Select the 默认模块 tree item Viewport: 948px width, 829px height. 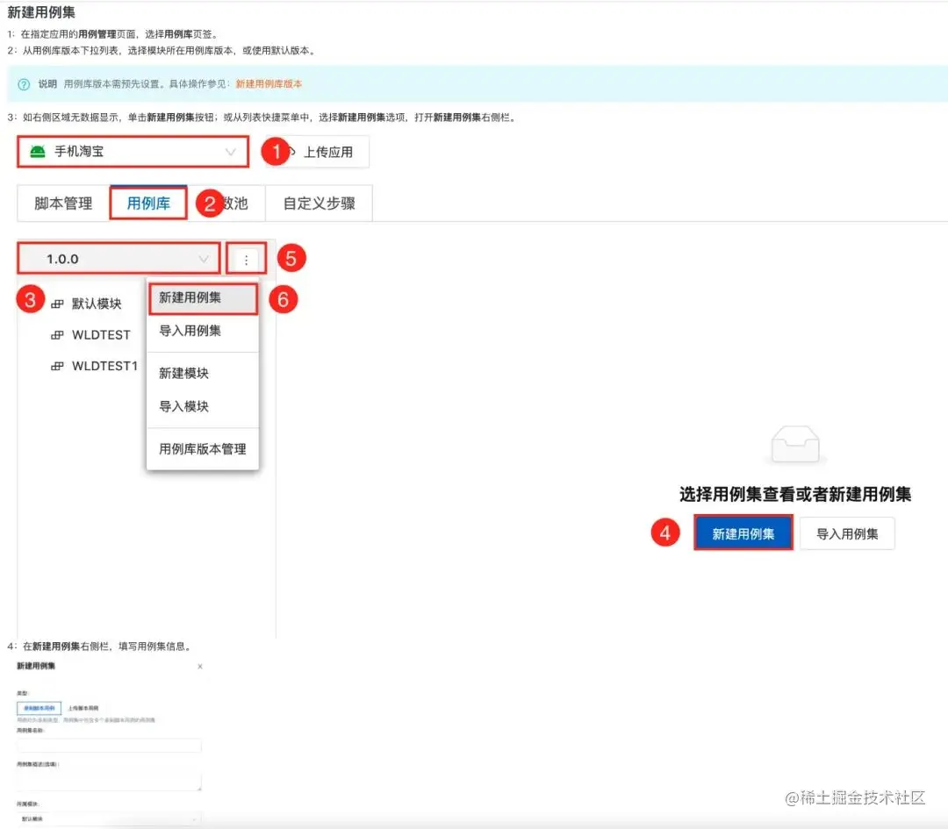(x=97, y=304)
